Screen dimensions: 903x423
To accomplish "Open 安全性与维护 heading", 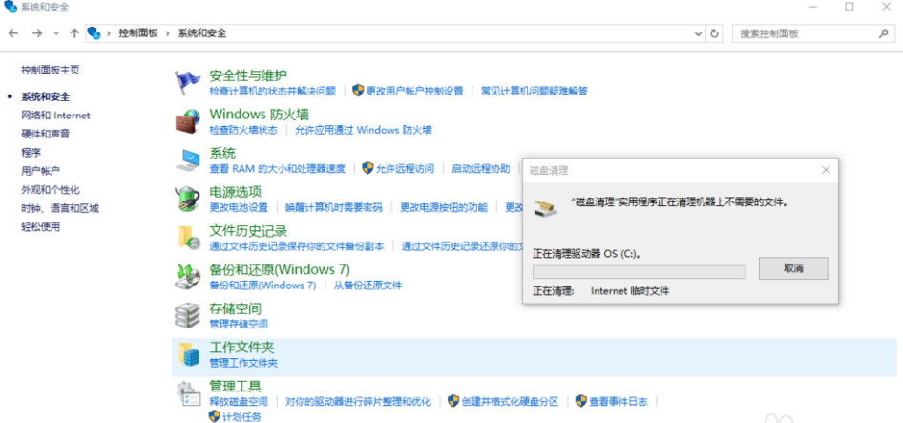I will click(248, 75).
